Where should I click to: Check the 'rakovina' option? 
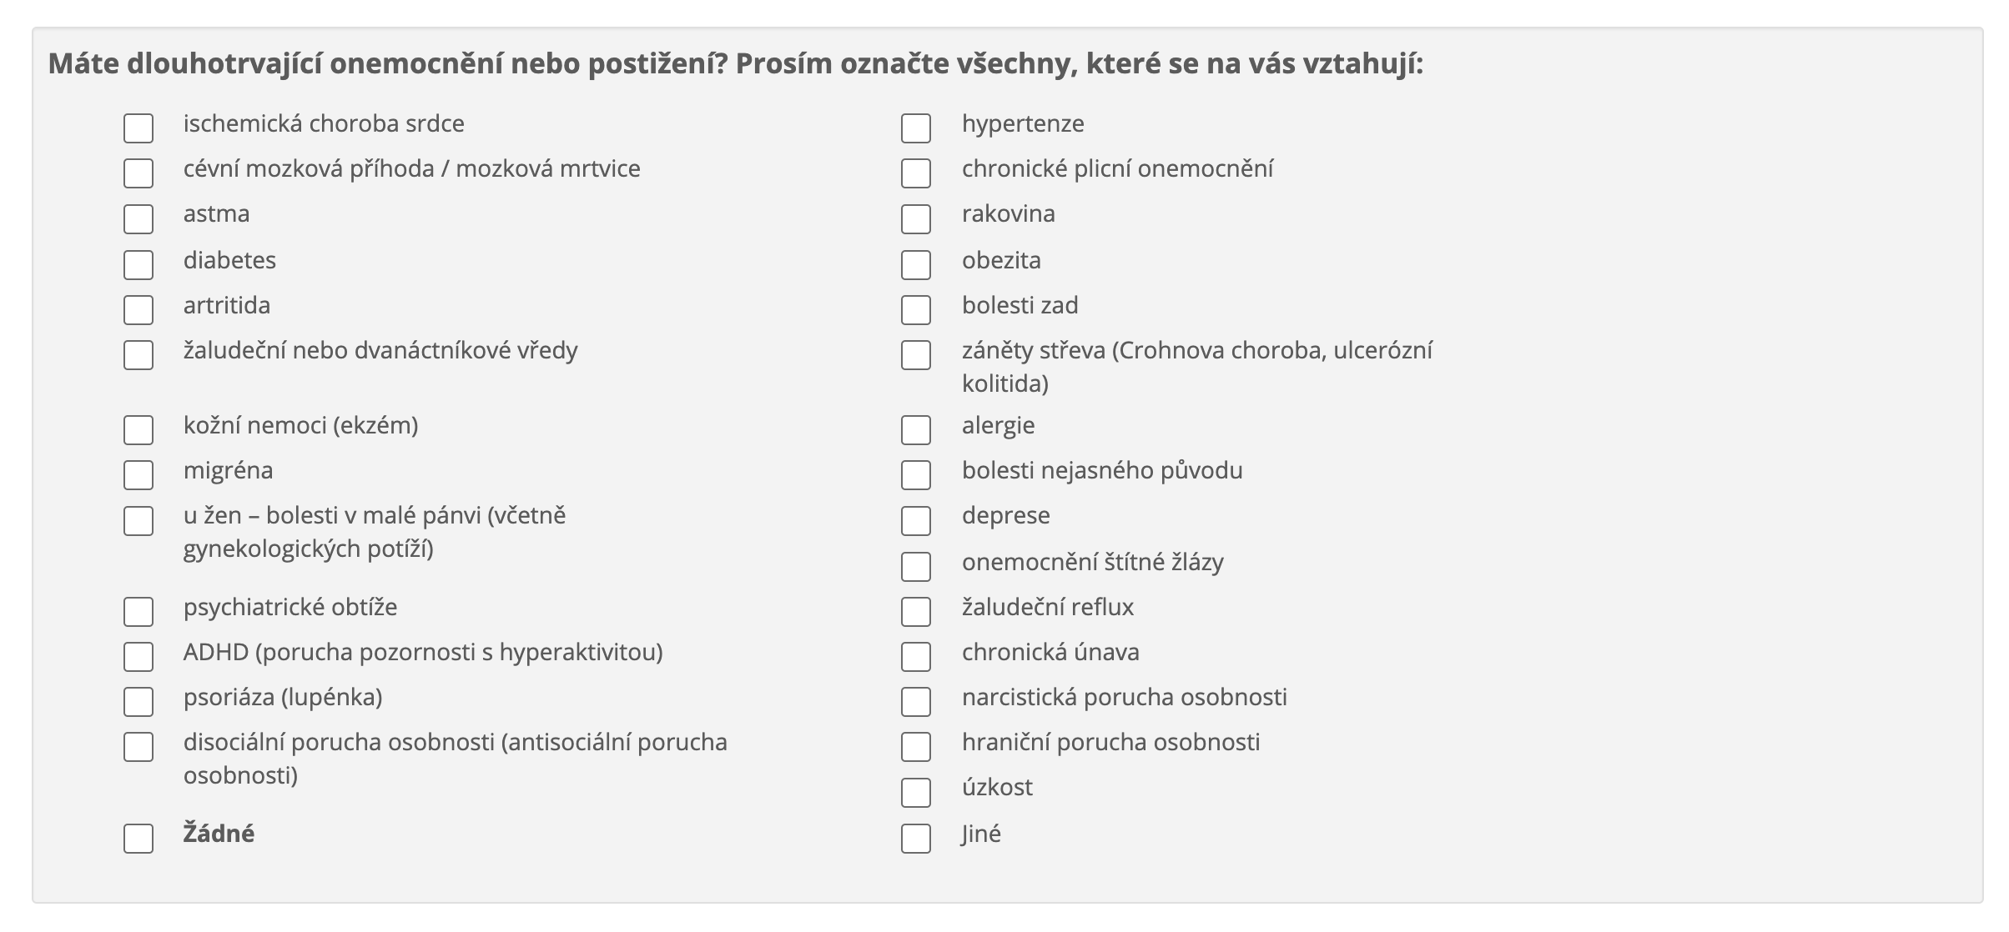click(916, 219)
